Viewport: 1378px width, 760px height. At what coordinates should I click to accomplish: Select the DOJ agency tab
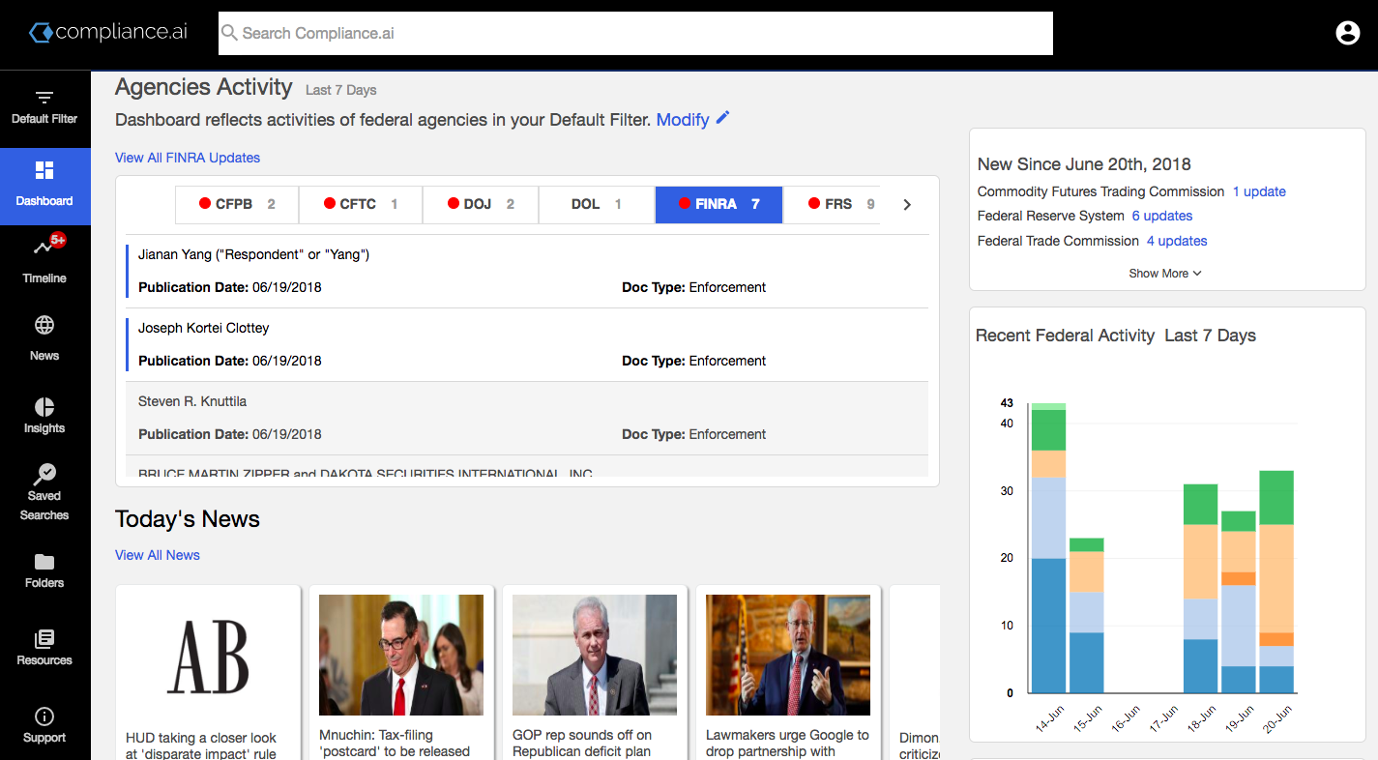click(481, 204)
